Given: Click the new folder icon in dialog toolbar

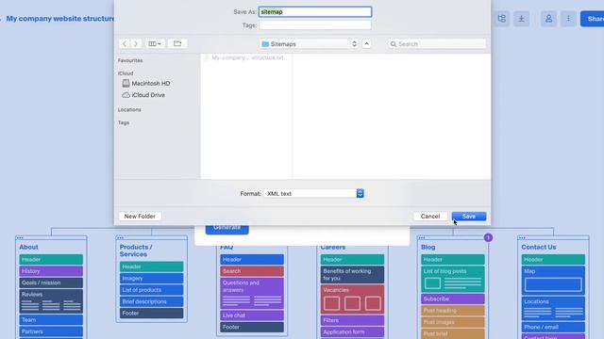Looking at the screenshot, I should click(177, 44).
